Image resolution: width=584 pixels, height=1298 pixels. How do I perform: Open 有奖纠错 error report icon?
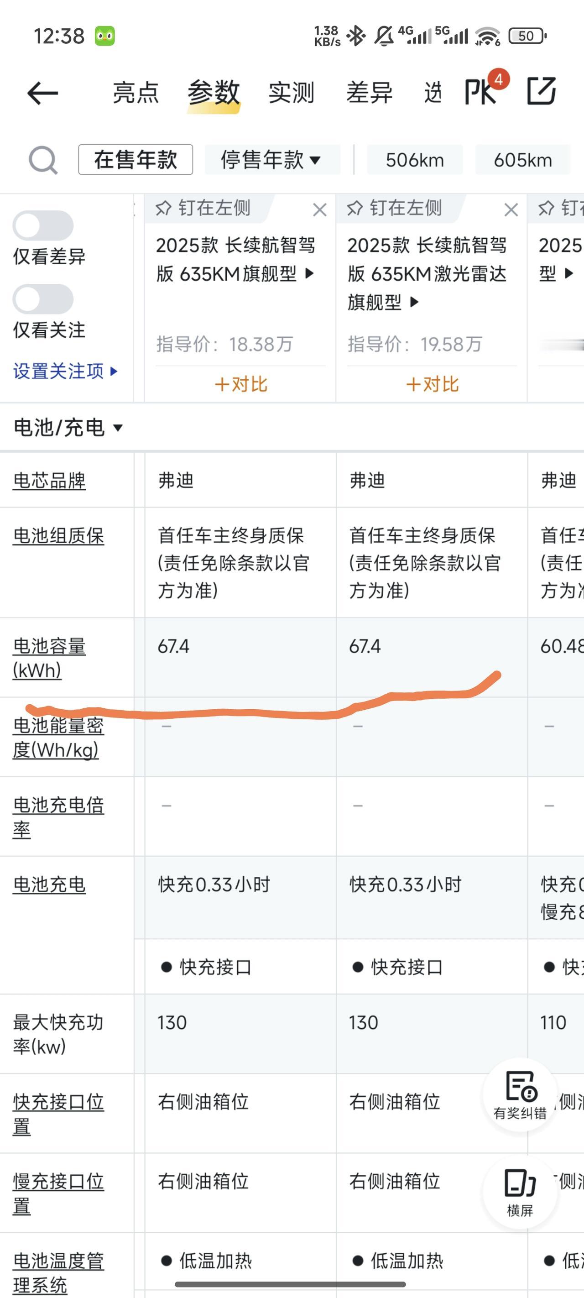[x=520, y=1095]
